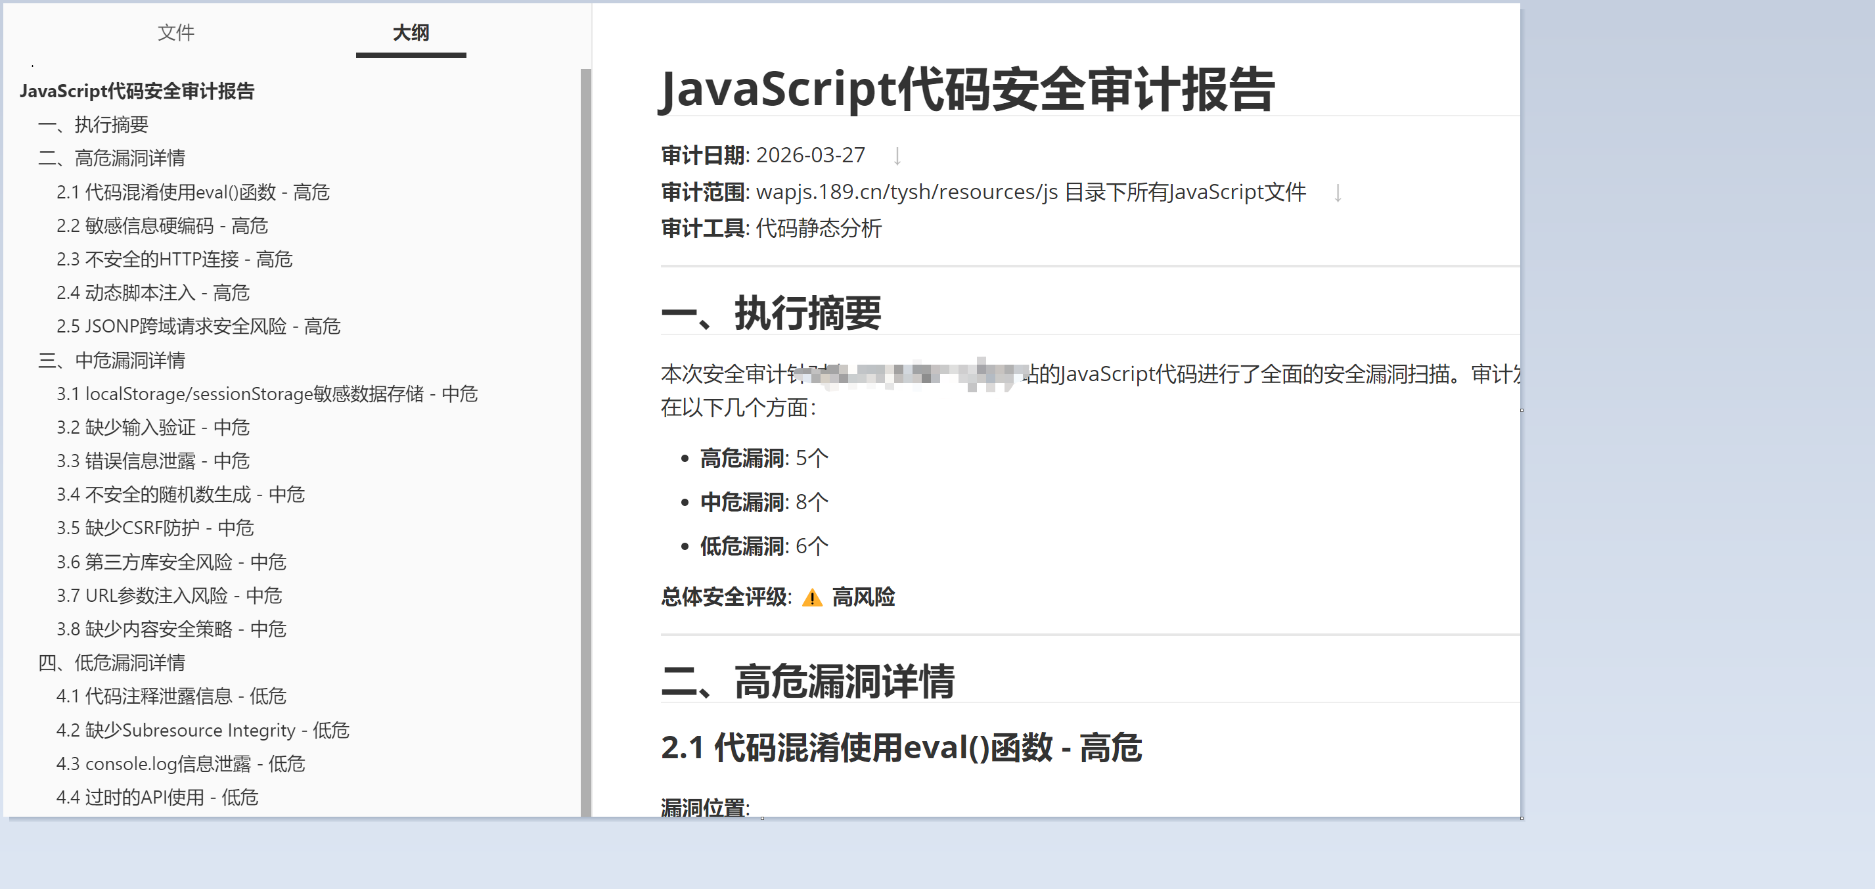Select 3.5 缺少CSRF防护 outline item

coord(154,528)
